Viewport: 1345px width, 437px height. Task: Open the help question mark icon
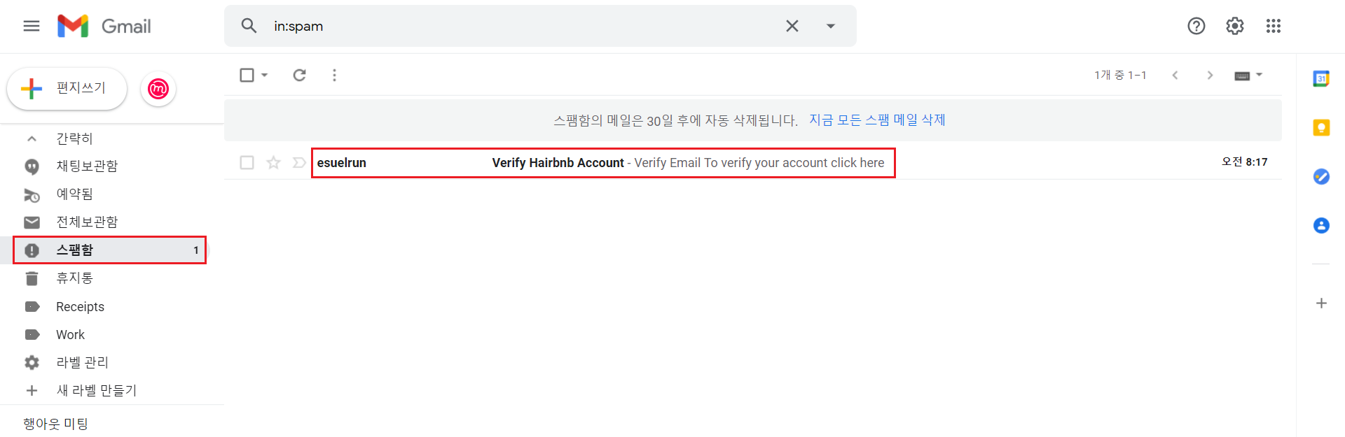point(1196,26)
